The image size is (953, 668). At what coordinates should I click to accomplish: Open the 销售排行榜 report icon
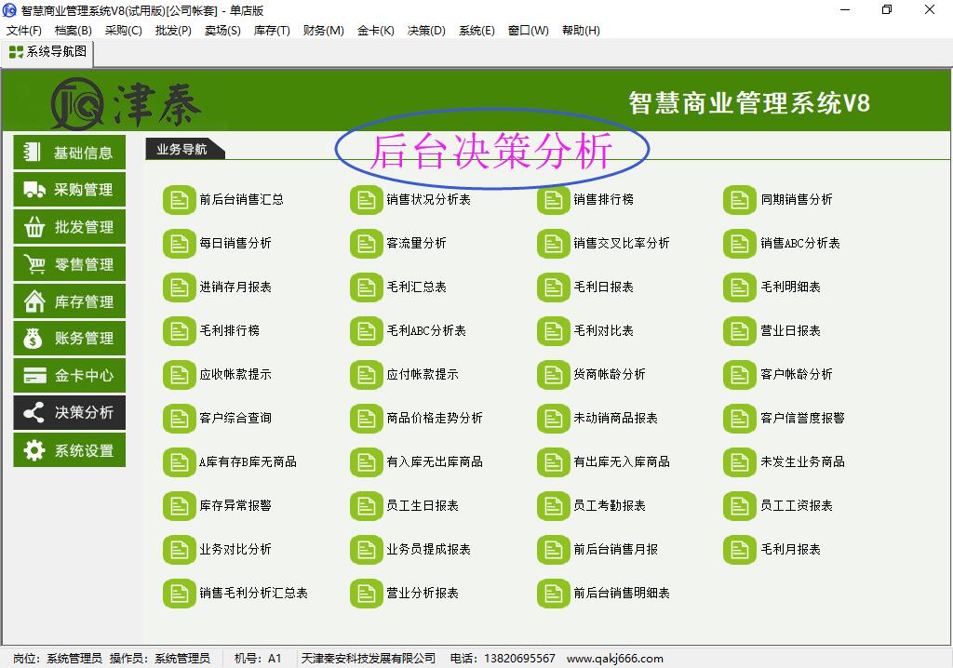coord(552,199)
